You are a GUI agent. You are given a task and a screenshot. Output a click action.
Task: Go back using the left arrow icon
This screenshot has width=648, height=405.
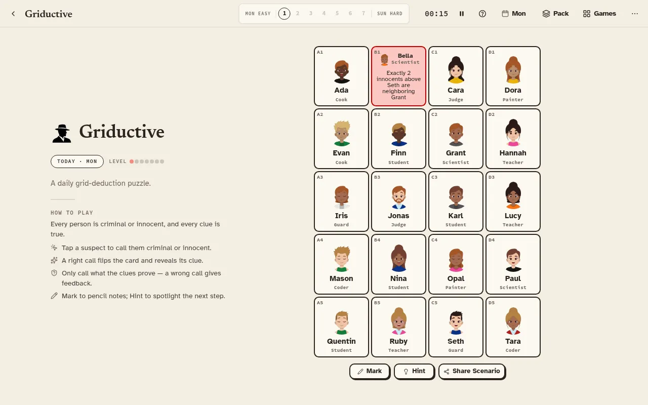[13, 14]
